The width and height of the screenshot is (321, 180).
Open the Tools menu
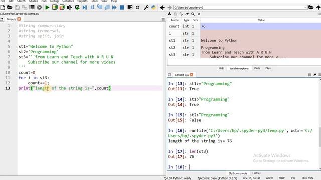[94, 1]
